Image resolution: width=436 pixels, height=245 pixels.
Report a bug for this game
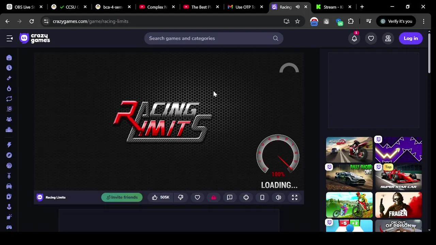(x=230, y=197)
